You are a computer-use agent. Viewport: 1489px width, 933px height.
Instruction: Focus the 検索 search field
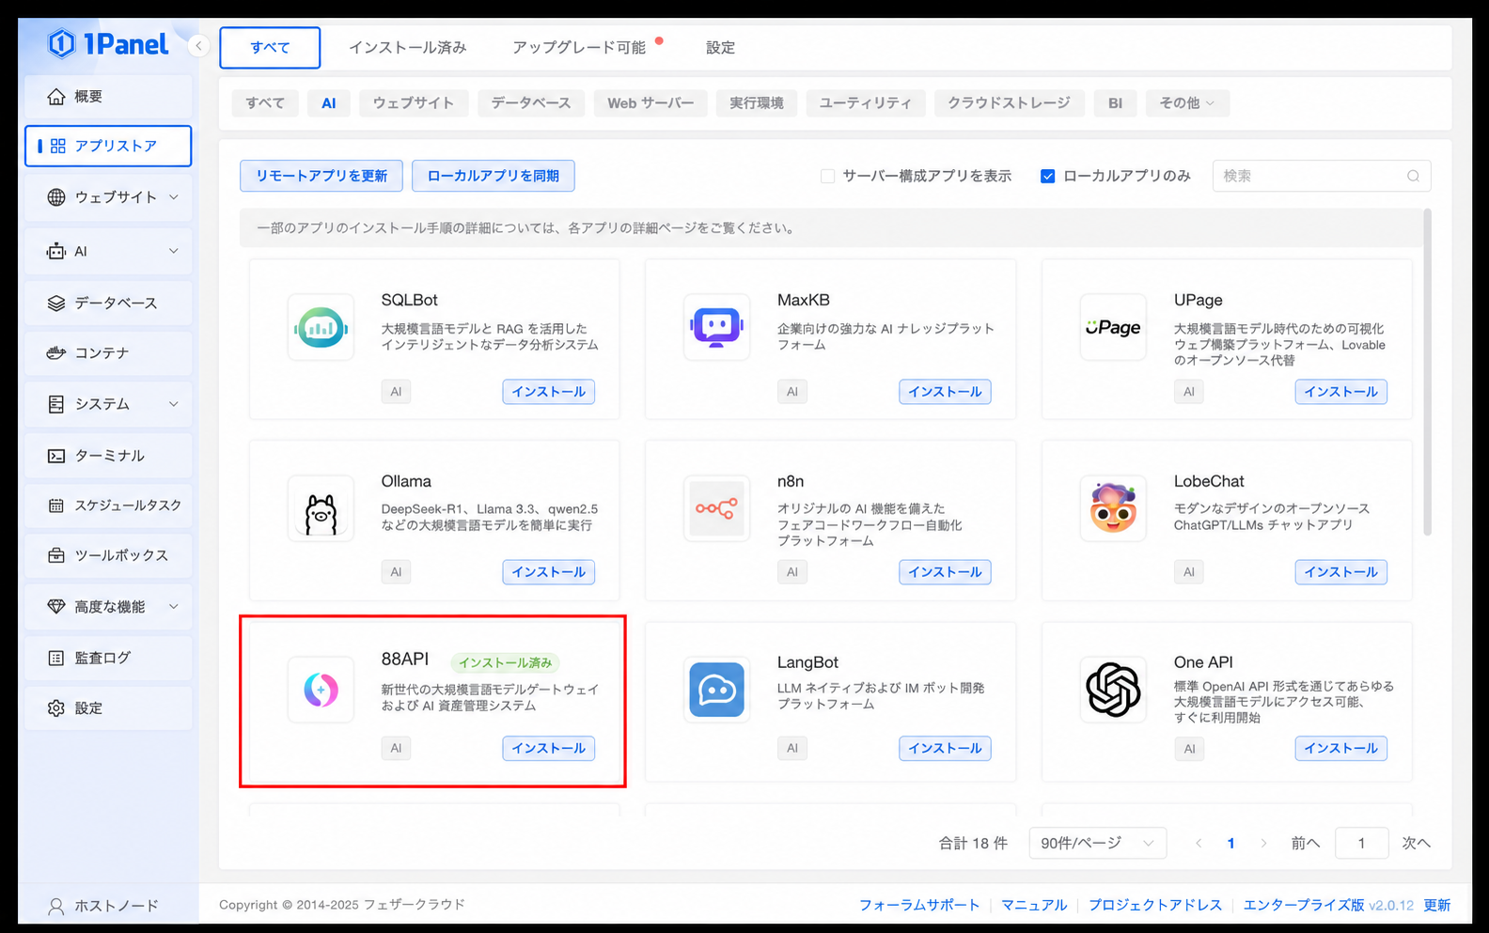1322,176
